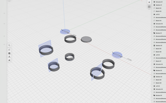Open the Transform tools menu
166x103 pixels.
click(x=9, y=57)
